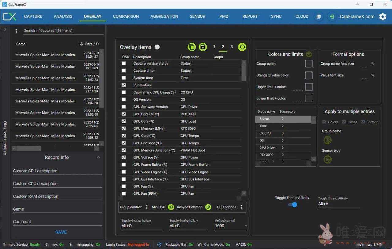392x249 pixels.
Task: Click the CX logo in header
Action: pyautogui.click(x=9, y=16)
